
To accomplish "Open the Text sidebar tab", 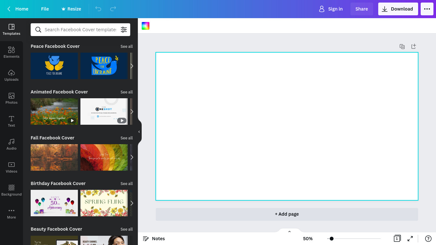I will (11, 122).
